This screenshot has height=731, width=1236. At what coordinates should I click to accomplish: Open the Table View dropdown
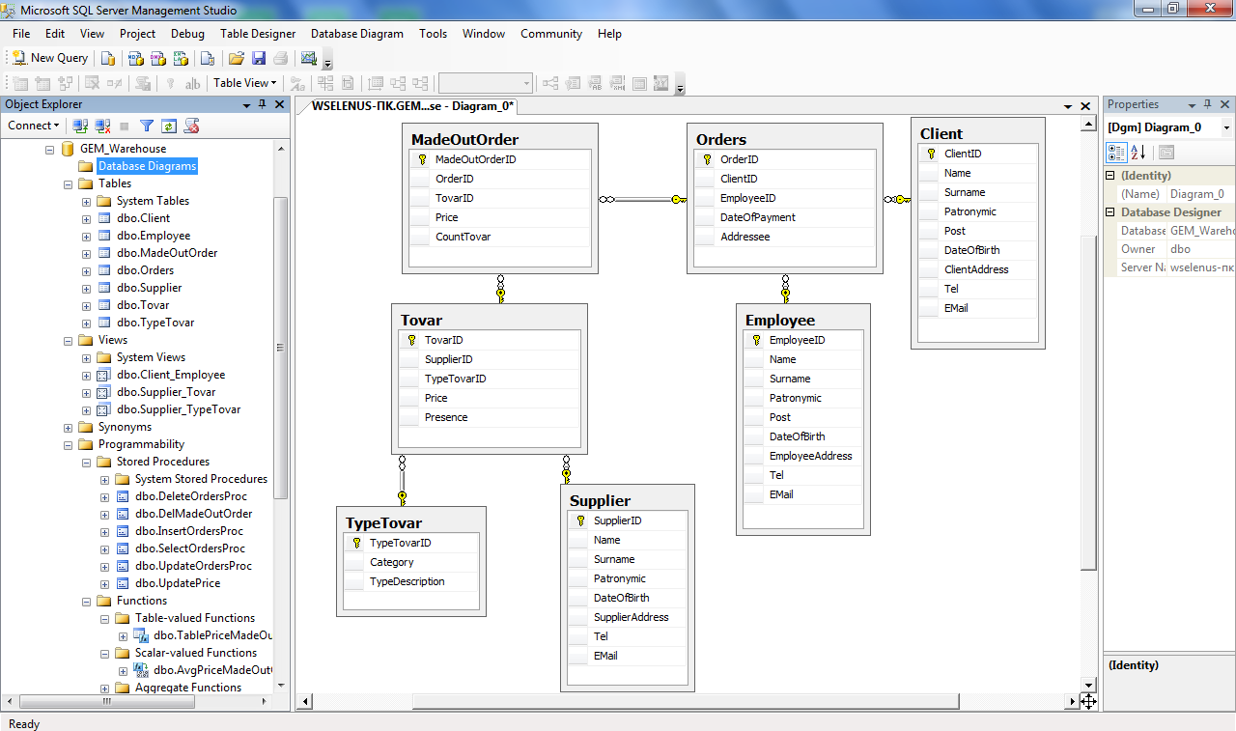(x=245, y=83)
